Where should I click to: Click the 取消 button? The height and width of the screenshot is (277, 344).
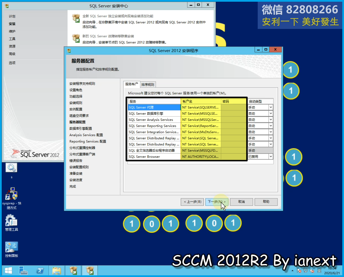(x=241, y=202)
